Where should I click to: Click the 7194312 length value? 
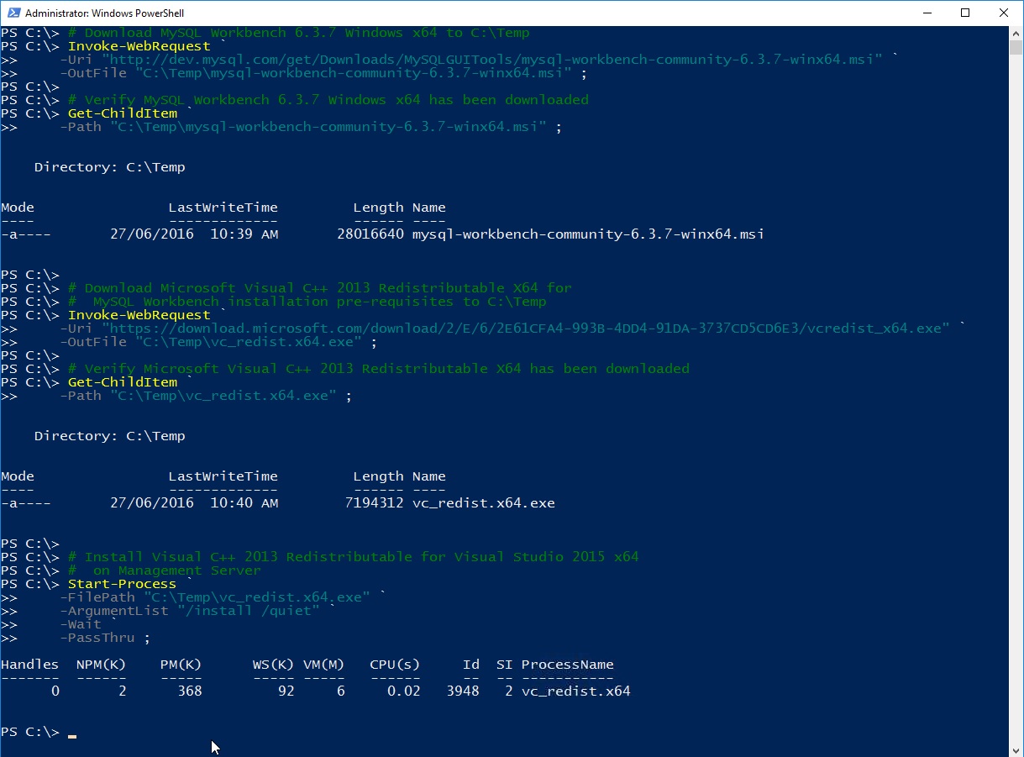[x=374, y=503]
